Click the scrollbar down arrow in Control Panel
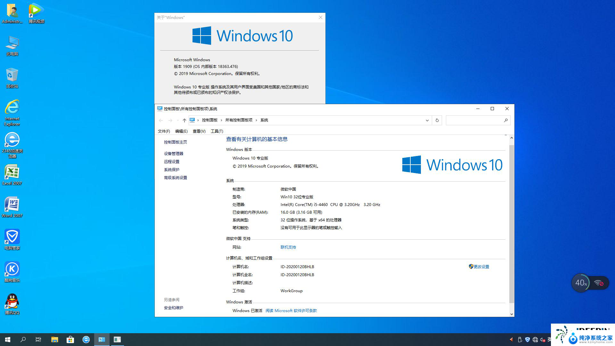Screen dimensions: 615x346 click(512, 314)
